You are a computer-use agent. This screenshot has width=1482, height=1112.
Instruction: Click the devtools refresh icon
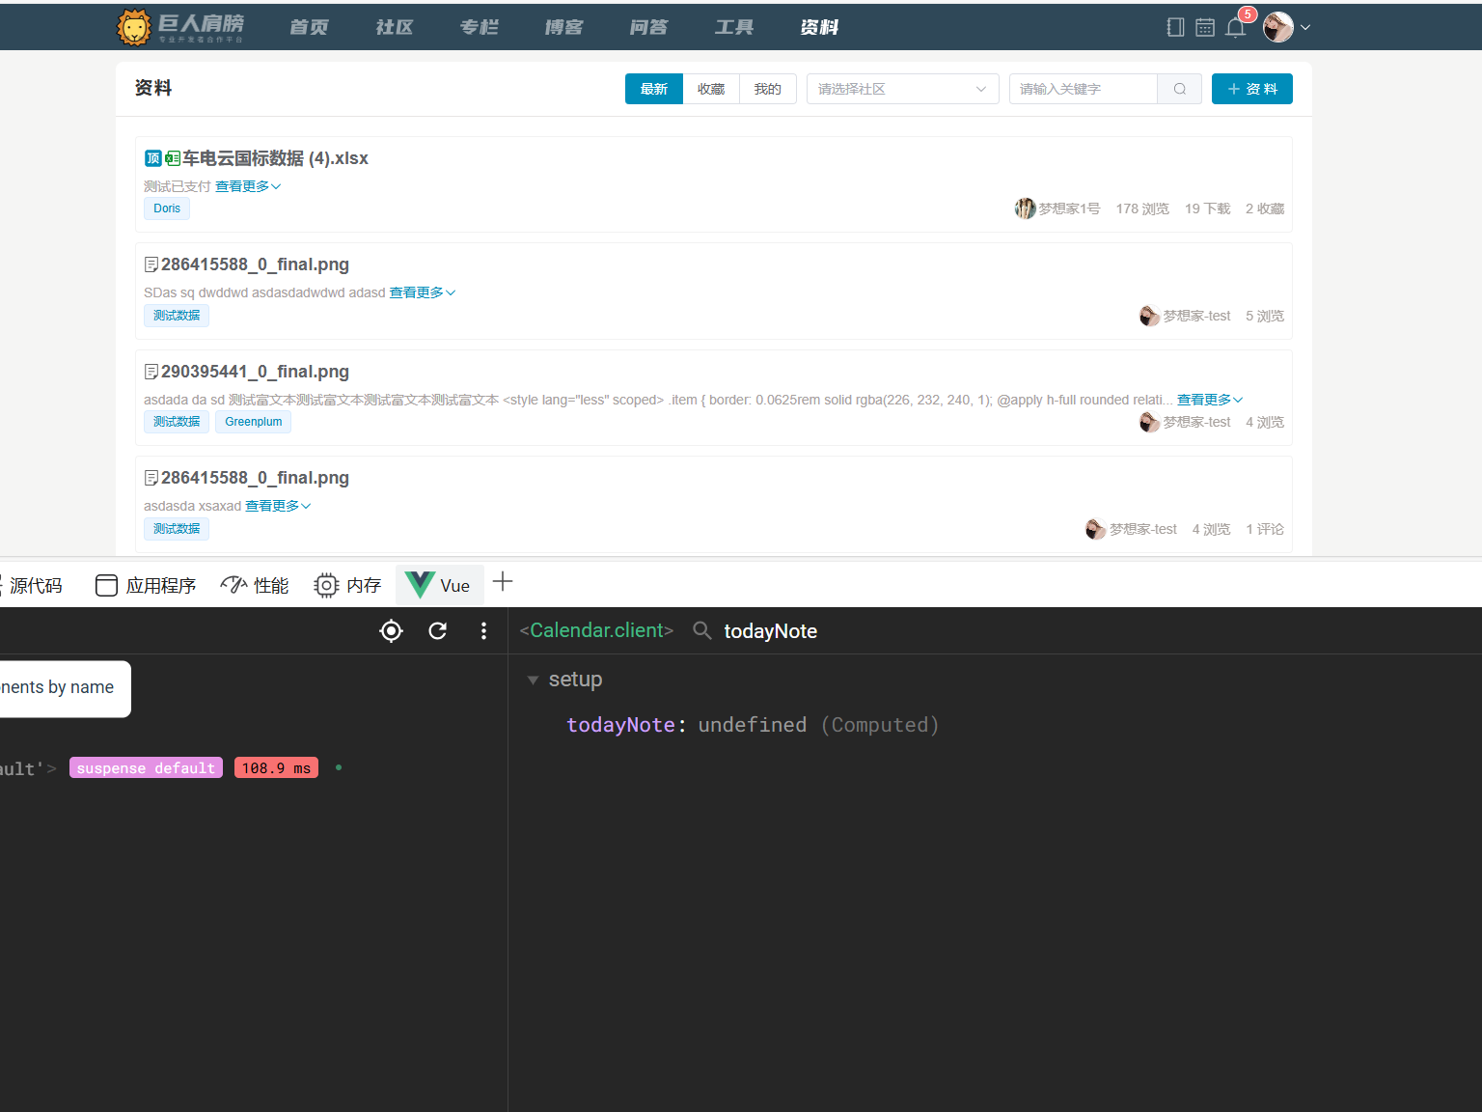click(x=438, y=631)
